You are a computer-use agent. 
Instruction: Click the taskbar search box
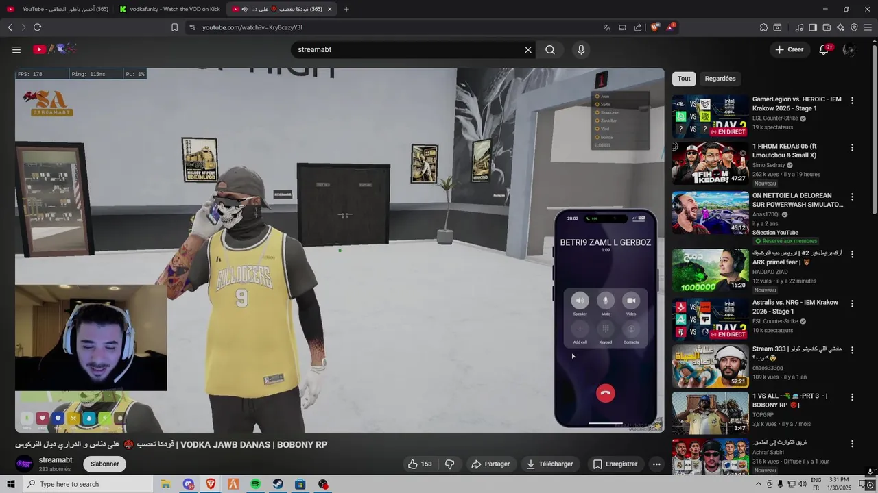point(89,484)
